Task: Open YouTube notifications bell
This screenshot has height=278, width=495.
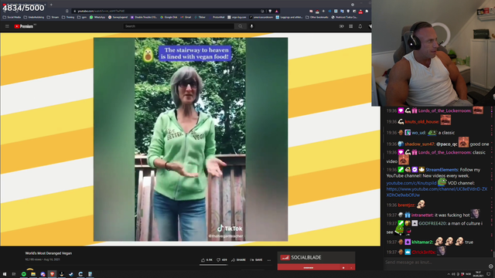Action: point(360,26)
